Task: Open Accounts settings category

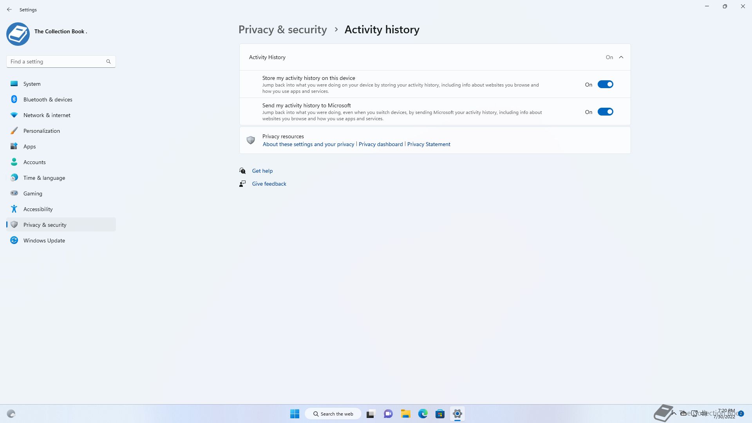Action: coord(61,162)
